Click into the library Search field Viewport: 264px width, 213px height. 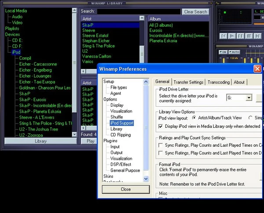tap(139, 12)
